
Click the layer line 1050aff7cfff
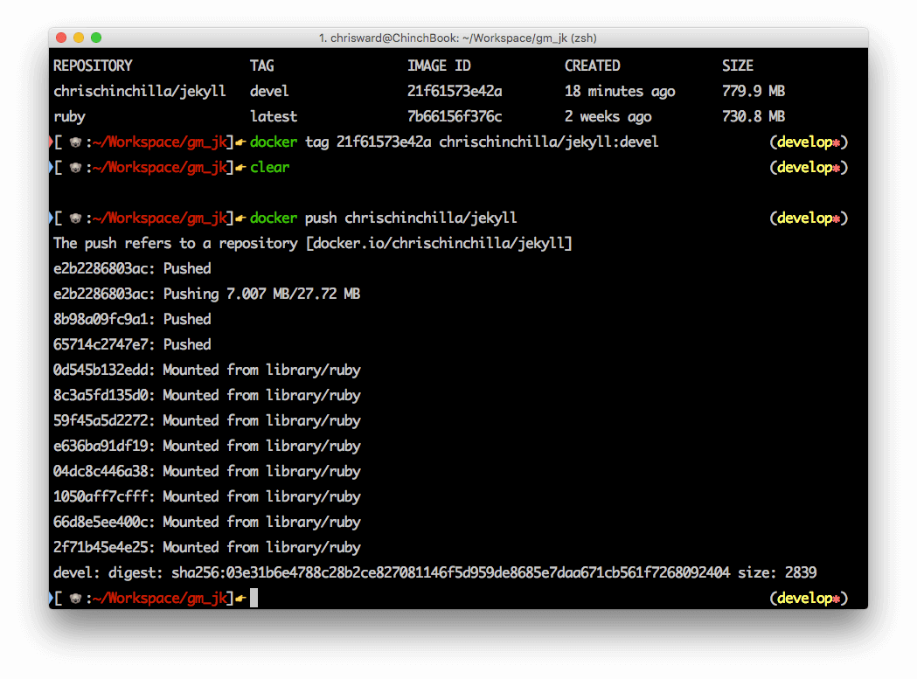pos(206,496)
